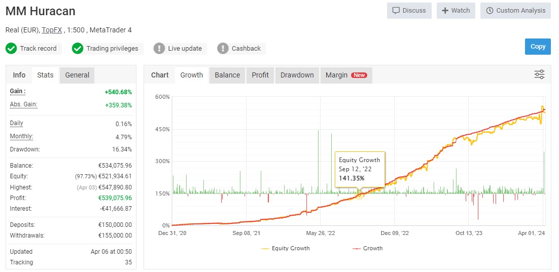Toggle Equity Growth series in legend
Image resolution: width=559 pixels, height=272 pixels.
coord(286,248)
